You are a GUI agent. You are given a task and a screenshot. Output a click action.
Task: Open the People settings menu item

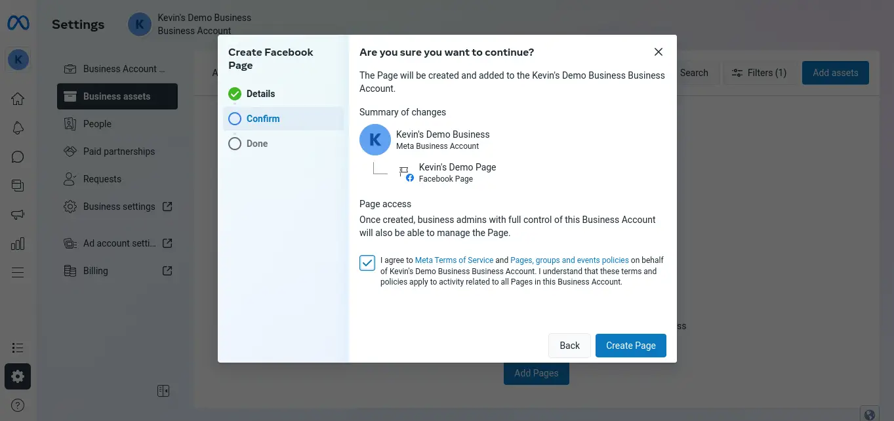coord(97,124)
